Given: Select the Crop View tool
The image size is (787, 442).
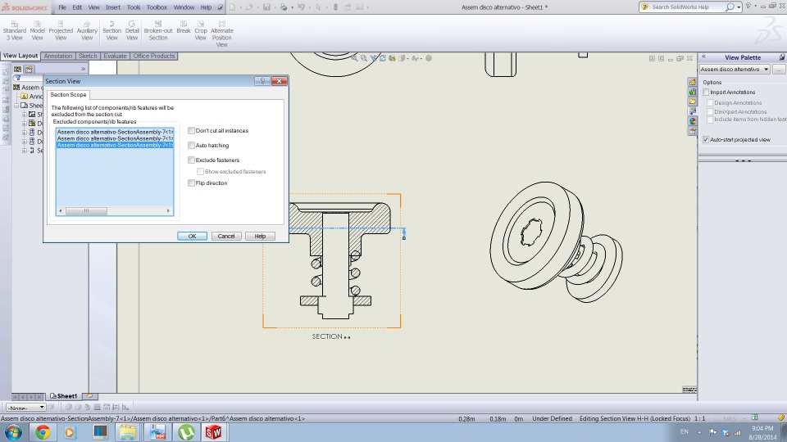Looking at the screenshot, I should point(201,30).
